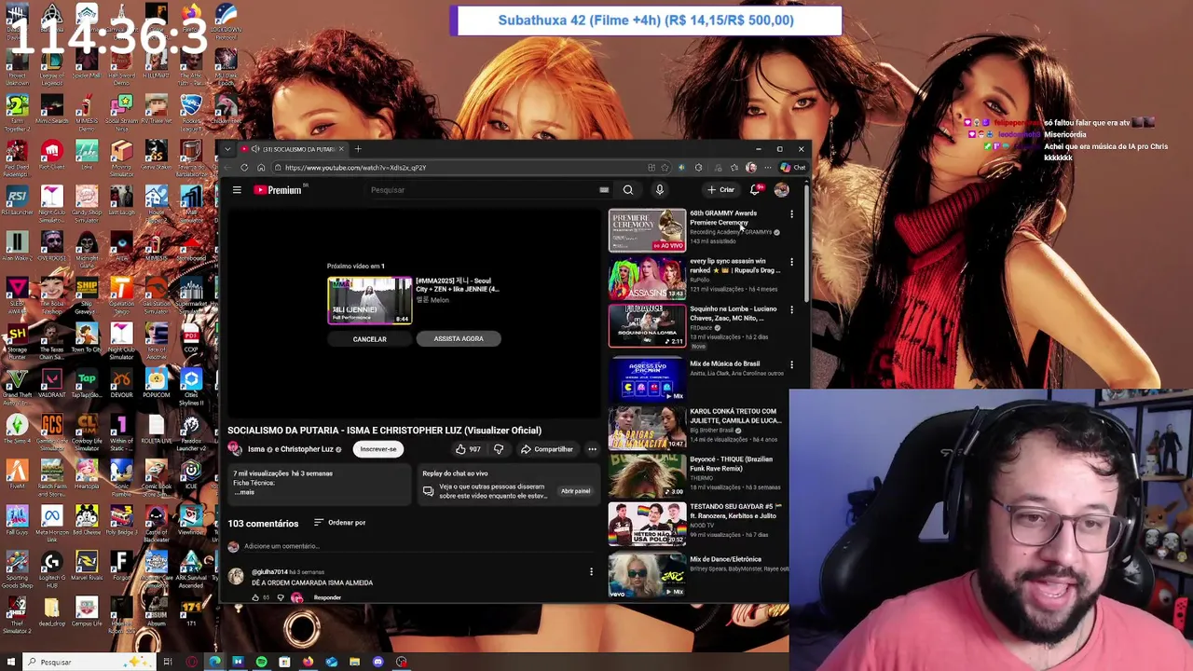Open options menu for every lip sync assassin video
The width and height of the screenshot is (1193, 671).
coord(791,262)
